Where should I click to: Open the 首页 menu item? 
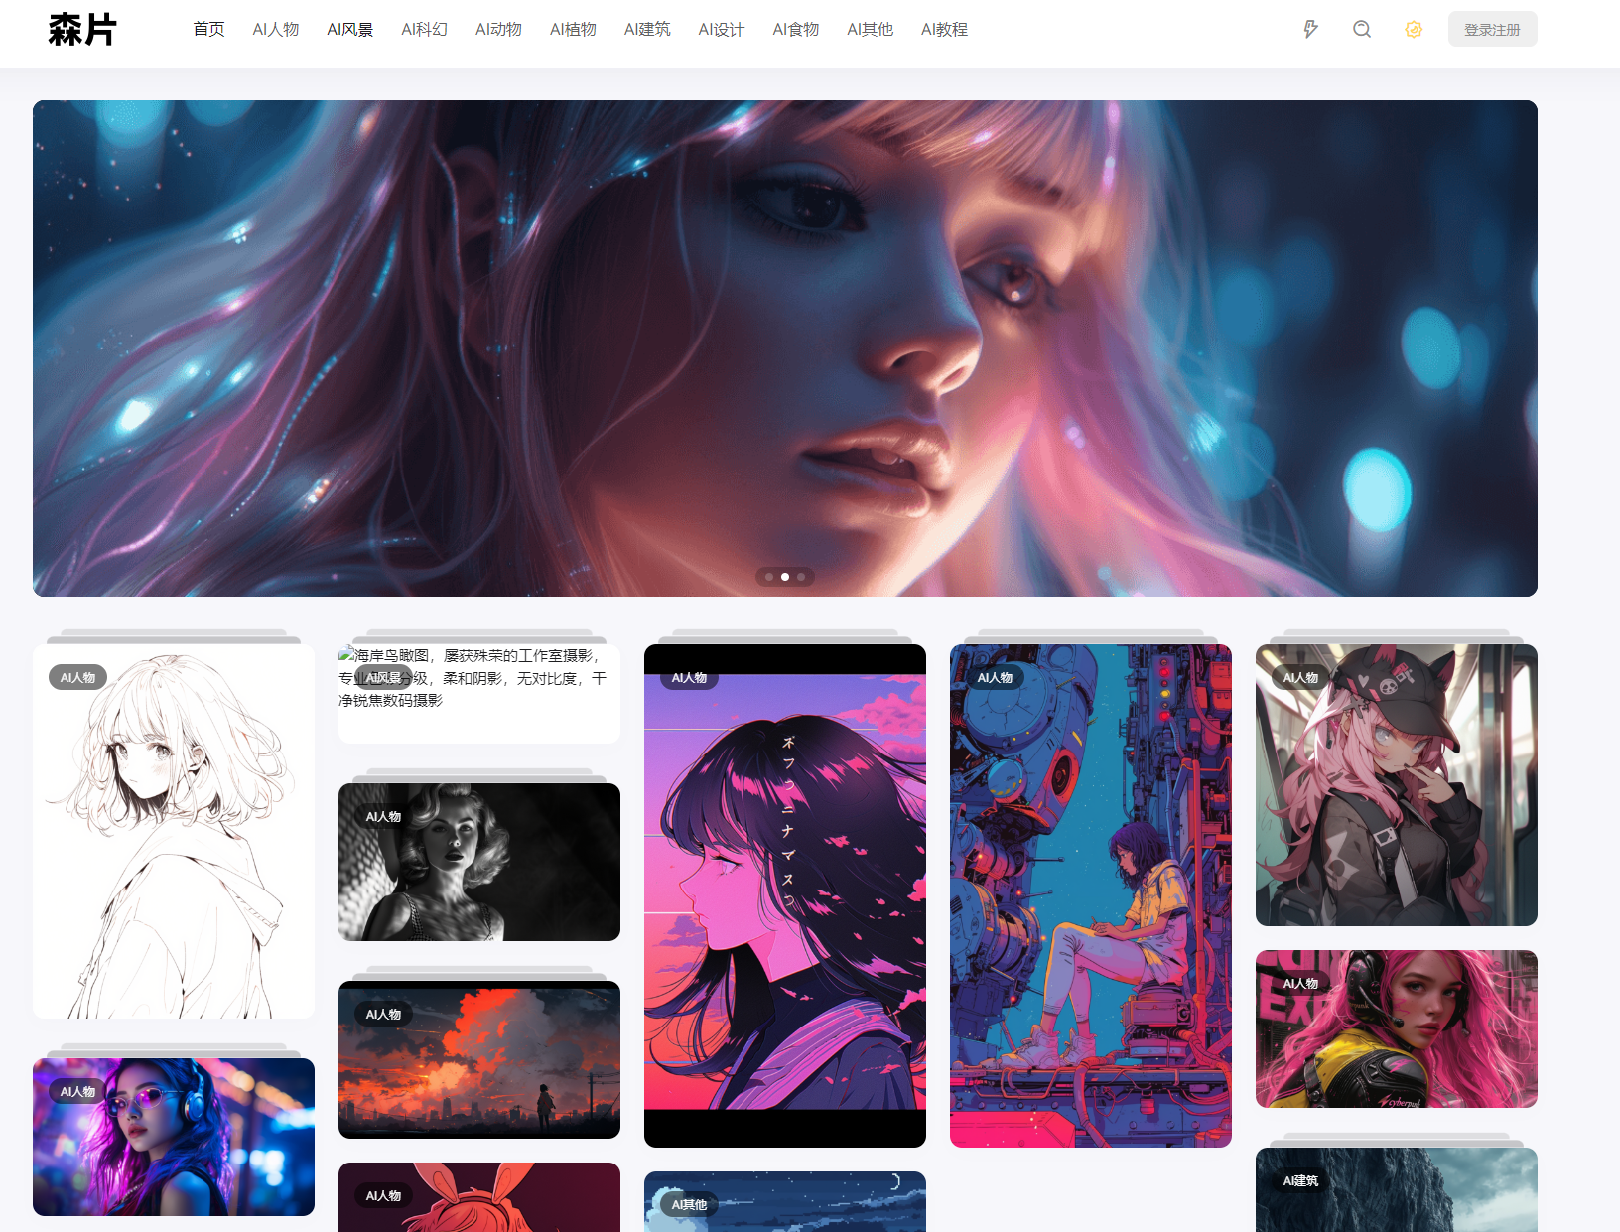[208, 30]
